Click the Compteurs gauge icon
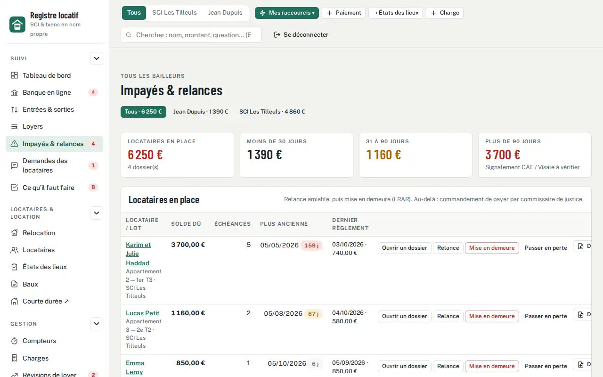 coord(14,341)
